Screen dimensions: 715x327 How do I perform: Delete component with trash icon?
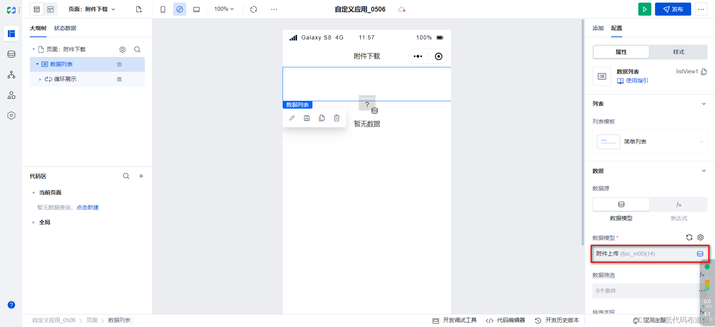tap(337, 118)
